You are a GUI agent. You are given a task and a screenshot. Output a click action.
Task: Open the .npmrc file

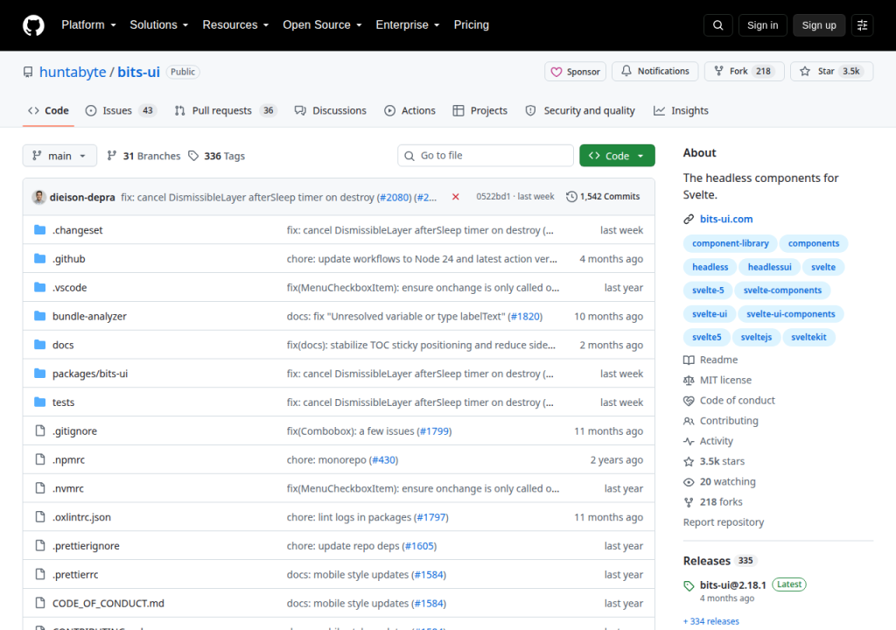click(x=68, y=459)
